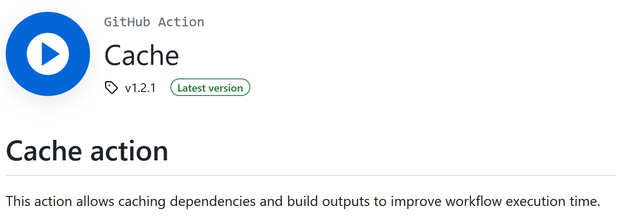Viewport: 621px width, 220px height.
Task: Click the description sentence starting with This action
Action: point(303,202)
